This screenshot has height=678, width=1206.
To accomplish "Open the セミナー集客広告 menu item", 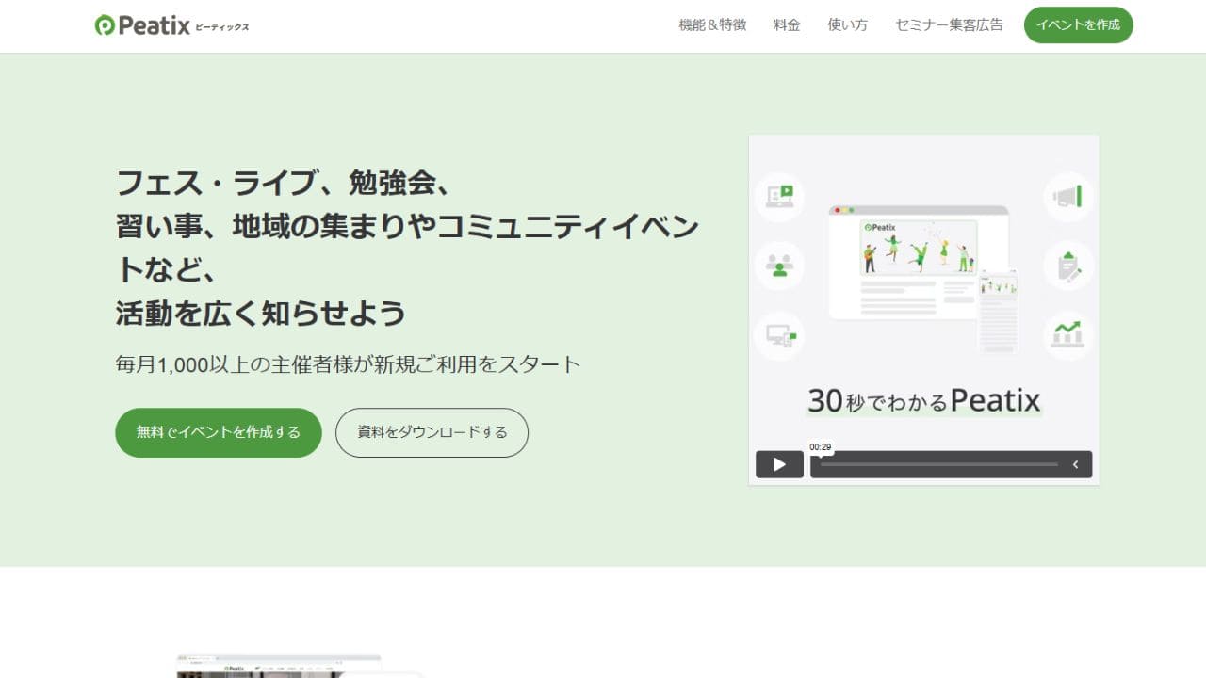I will tap(948, 25).
